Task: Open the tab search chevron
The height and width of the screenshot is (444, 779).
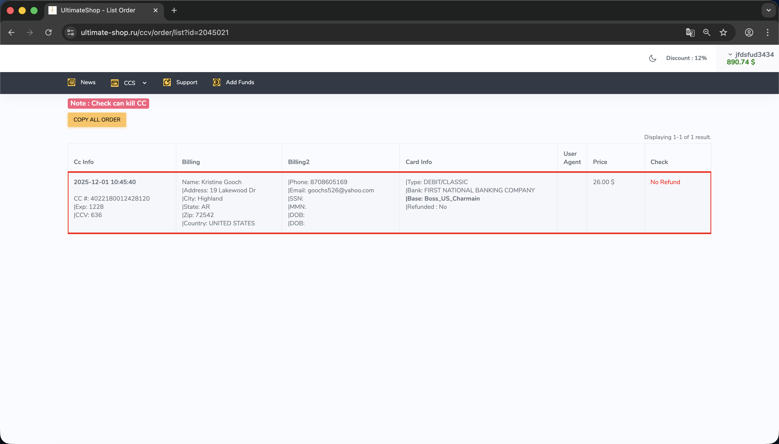Action: pyautogui.click(x=769, y=10)
